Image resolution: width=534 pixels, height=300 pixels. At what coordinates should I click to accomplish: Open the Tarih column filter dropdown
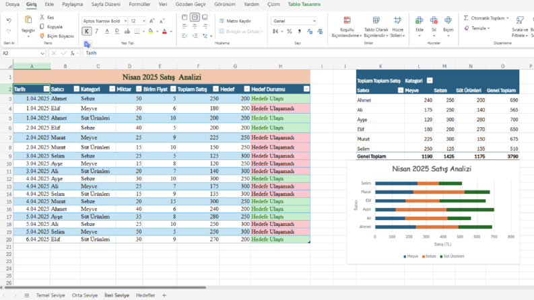[x=46, y=89]
